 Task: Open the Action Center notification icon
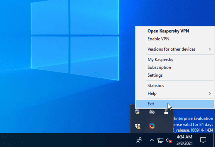203,140
